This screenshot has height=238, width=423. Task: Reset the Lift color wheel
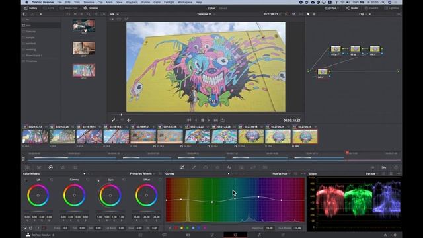(x=52, y=179)
